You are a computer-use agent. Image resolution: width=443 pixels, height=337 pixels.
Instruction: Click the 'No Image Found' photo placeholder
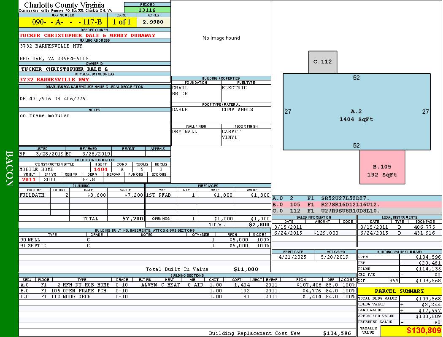click(221, 38)
